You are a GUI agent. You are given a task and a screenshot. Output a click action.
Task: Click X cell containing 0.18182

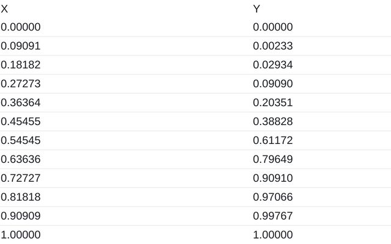point(21,65)
